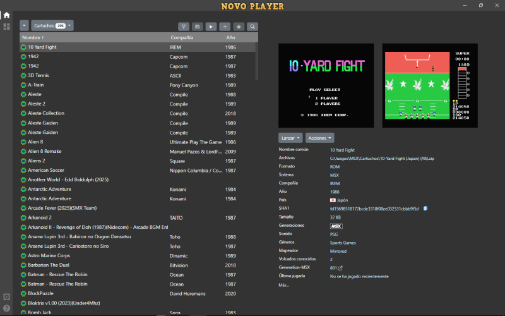The height and width of the screenshot is (316, 505).
Task: Click the Dinamic company cell
Action: click(x=179, y=256)
